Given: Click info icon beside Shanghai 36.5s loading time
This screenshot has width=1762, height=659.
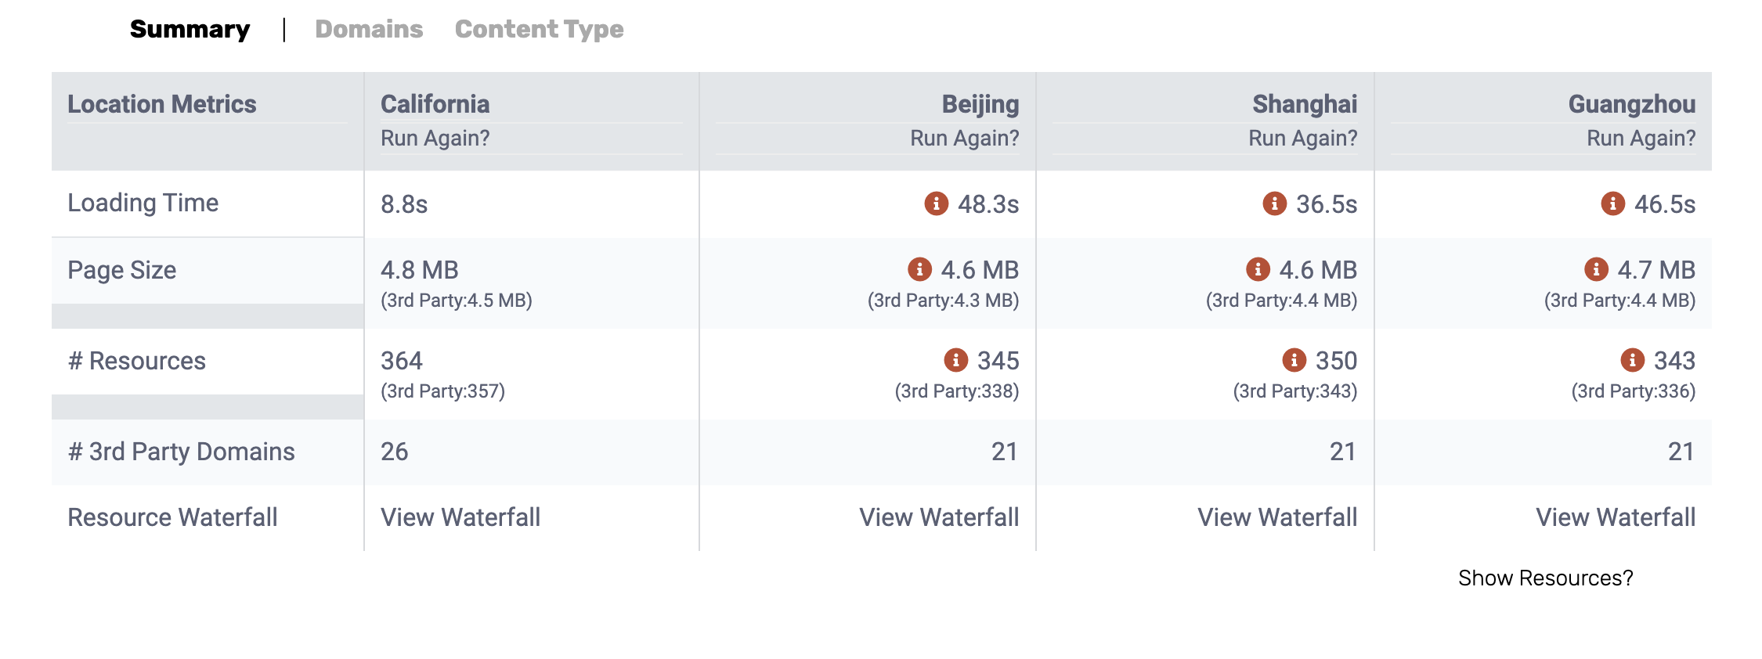Looking at the screenshot, I should pos(1274,203).
